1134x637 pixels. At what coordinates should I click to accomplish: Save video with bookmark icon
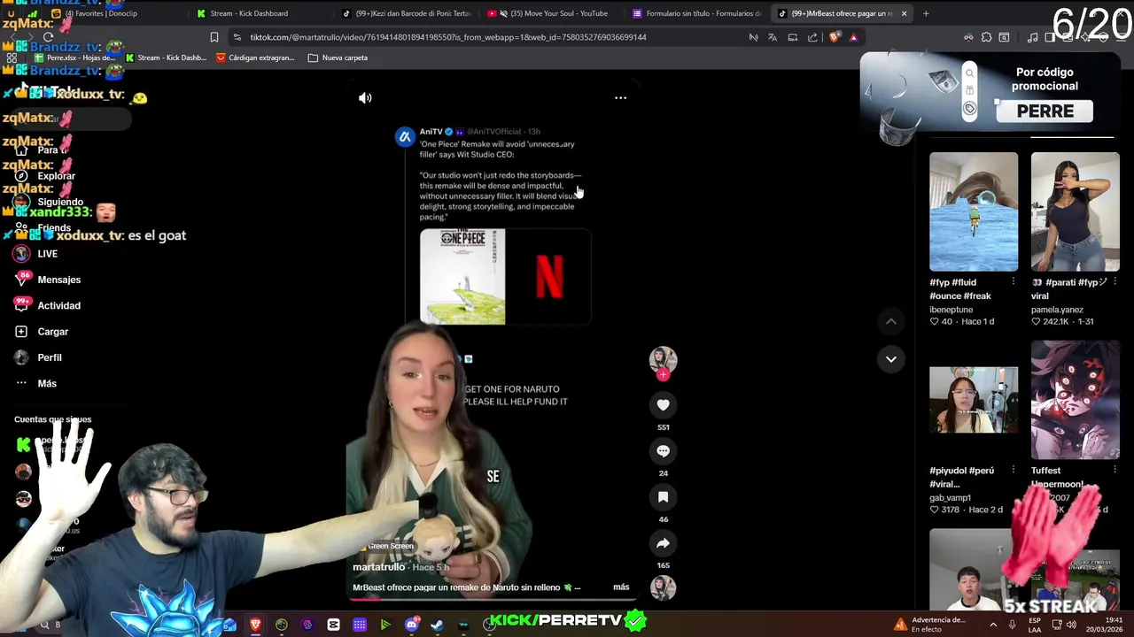coord(663,497)
